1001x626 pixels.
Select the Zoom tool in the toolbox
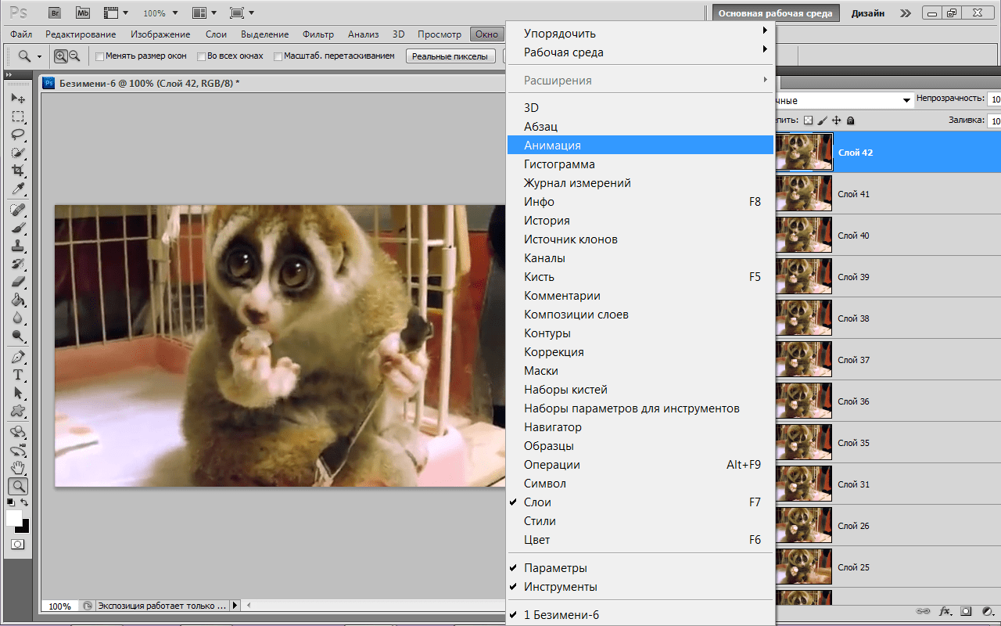17,486
